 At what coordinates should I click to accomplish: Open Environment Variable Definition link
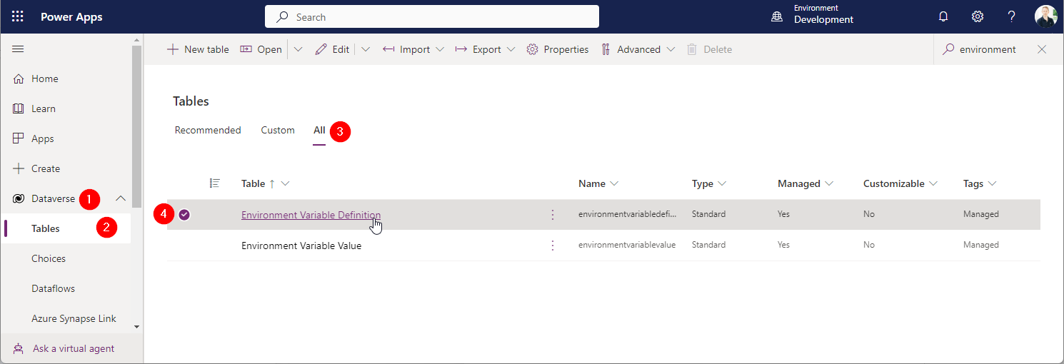311,215
